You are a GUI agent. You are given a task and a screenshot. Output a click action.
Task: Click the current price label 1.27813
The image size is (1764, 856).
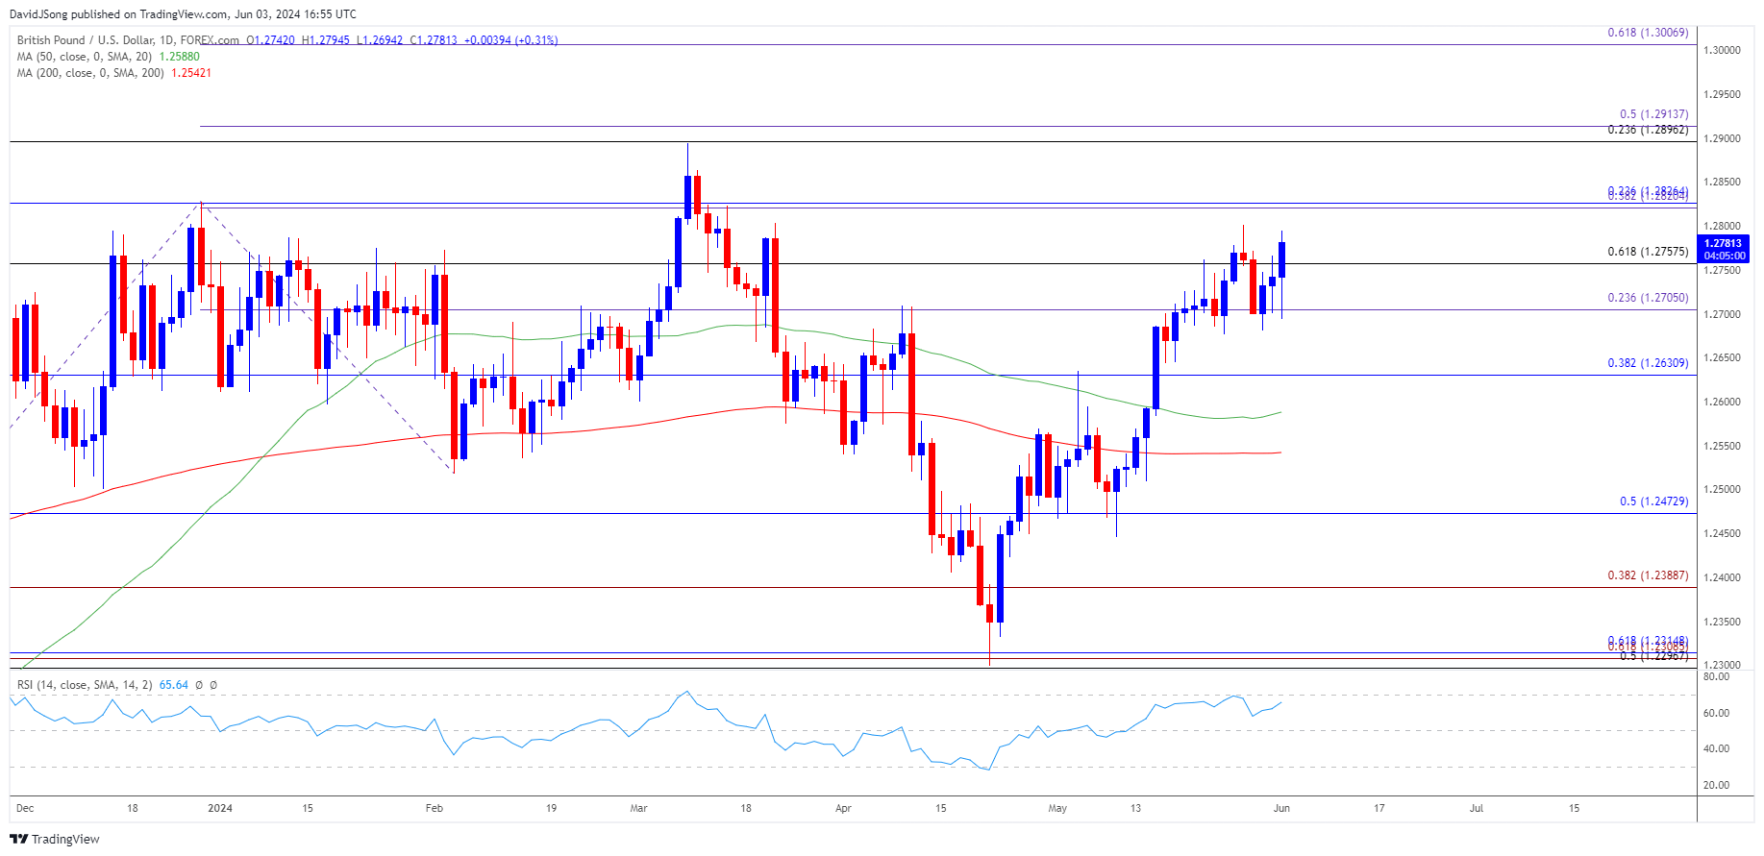click(x=1722, y=243)
